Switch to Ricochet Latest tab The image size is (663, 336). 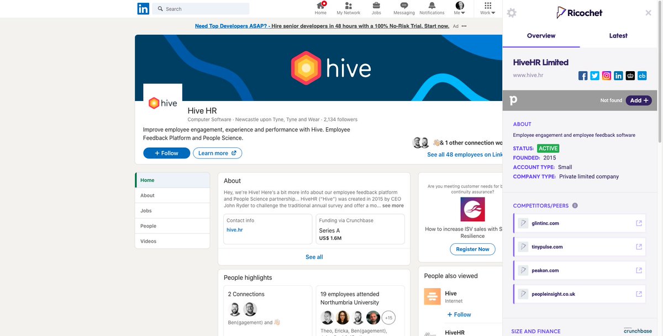coord(618,36)
